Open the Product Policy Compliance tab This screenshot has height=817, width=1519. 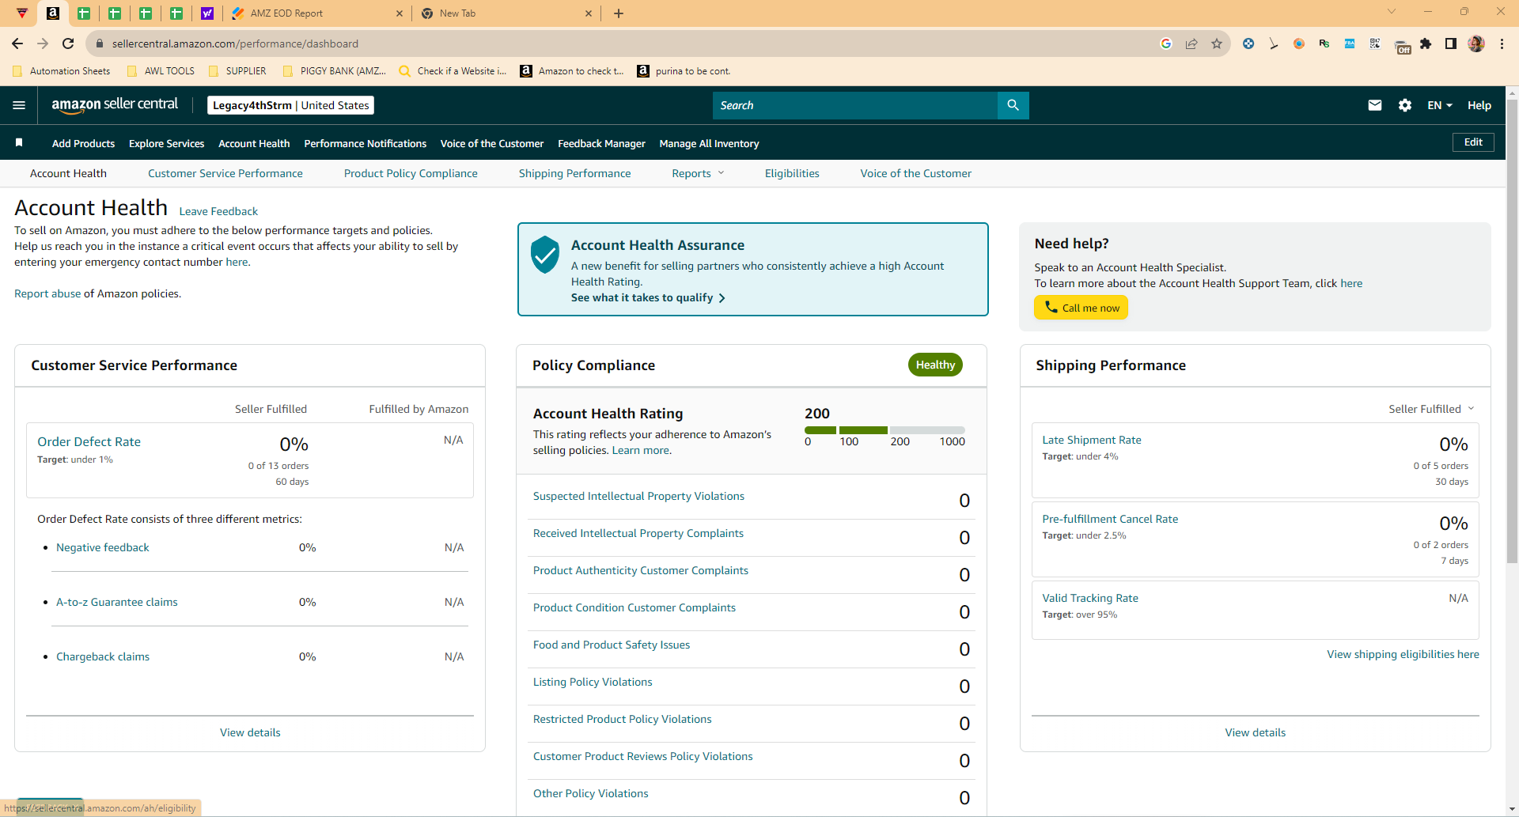tap(411, 173)
